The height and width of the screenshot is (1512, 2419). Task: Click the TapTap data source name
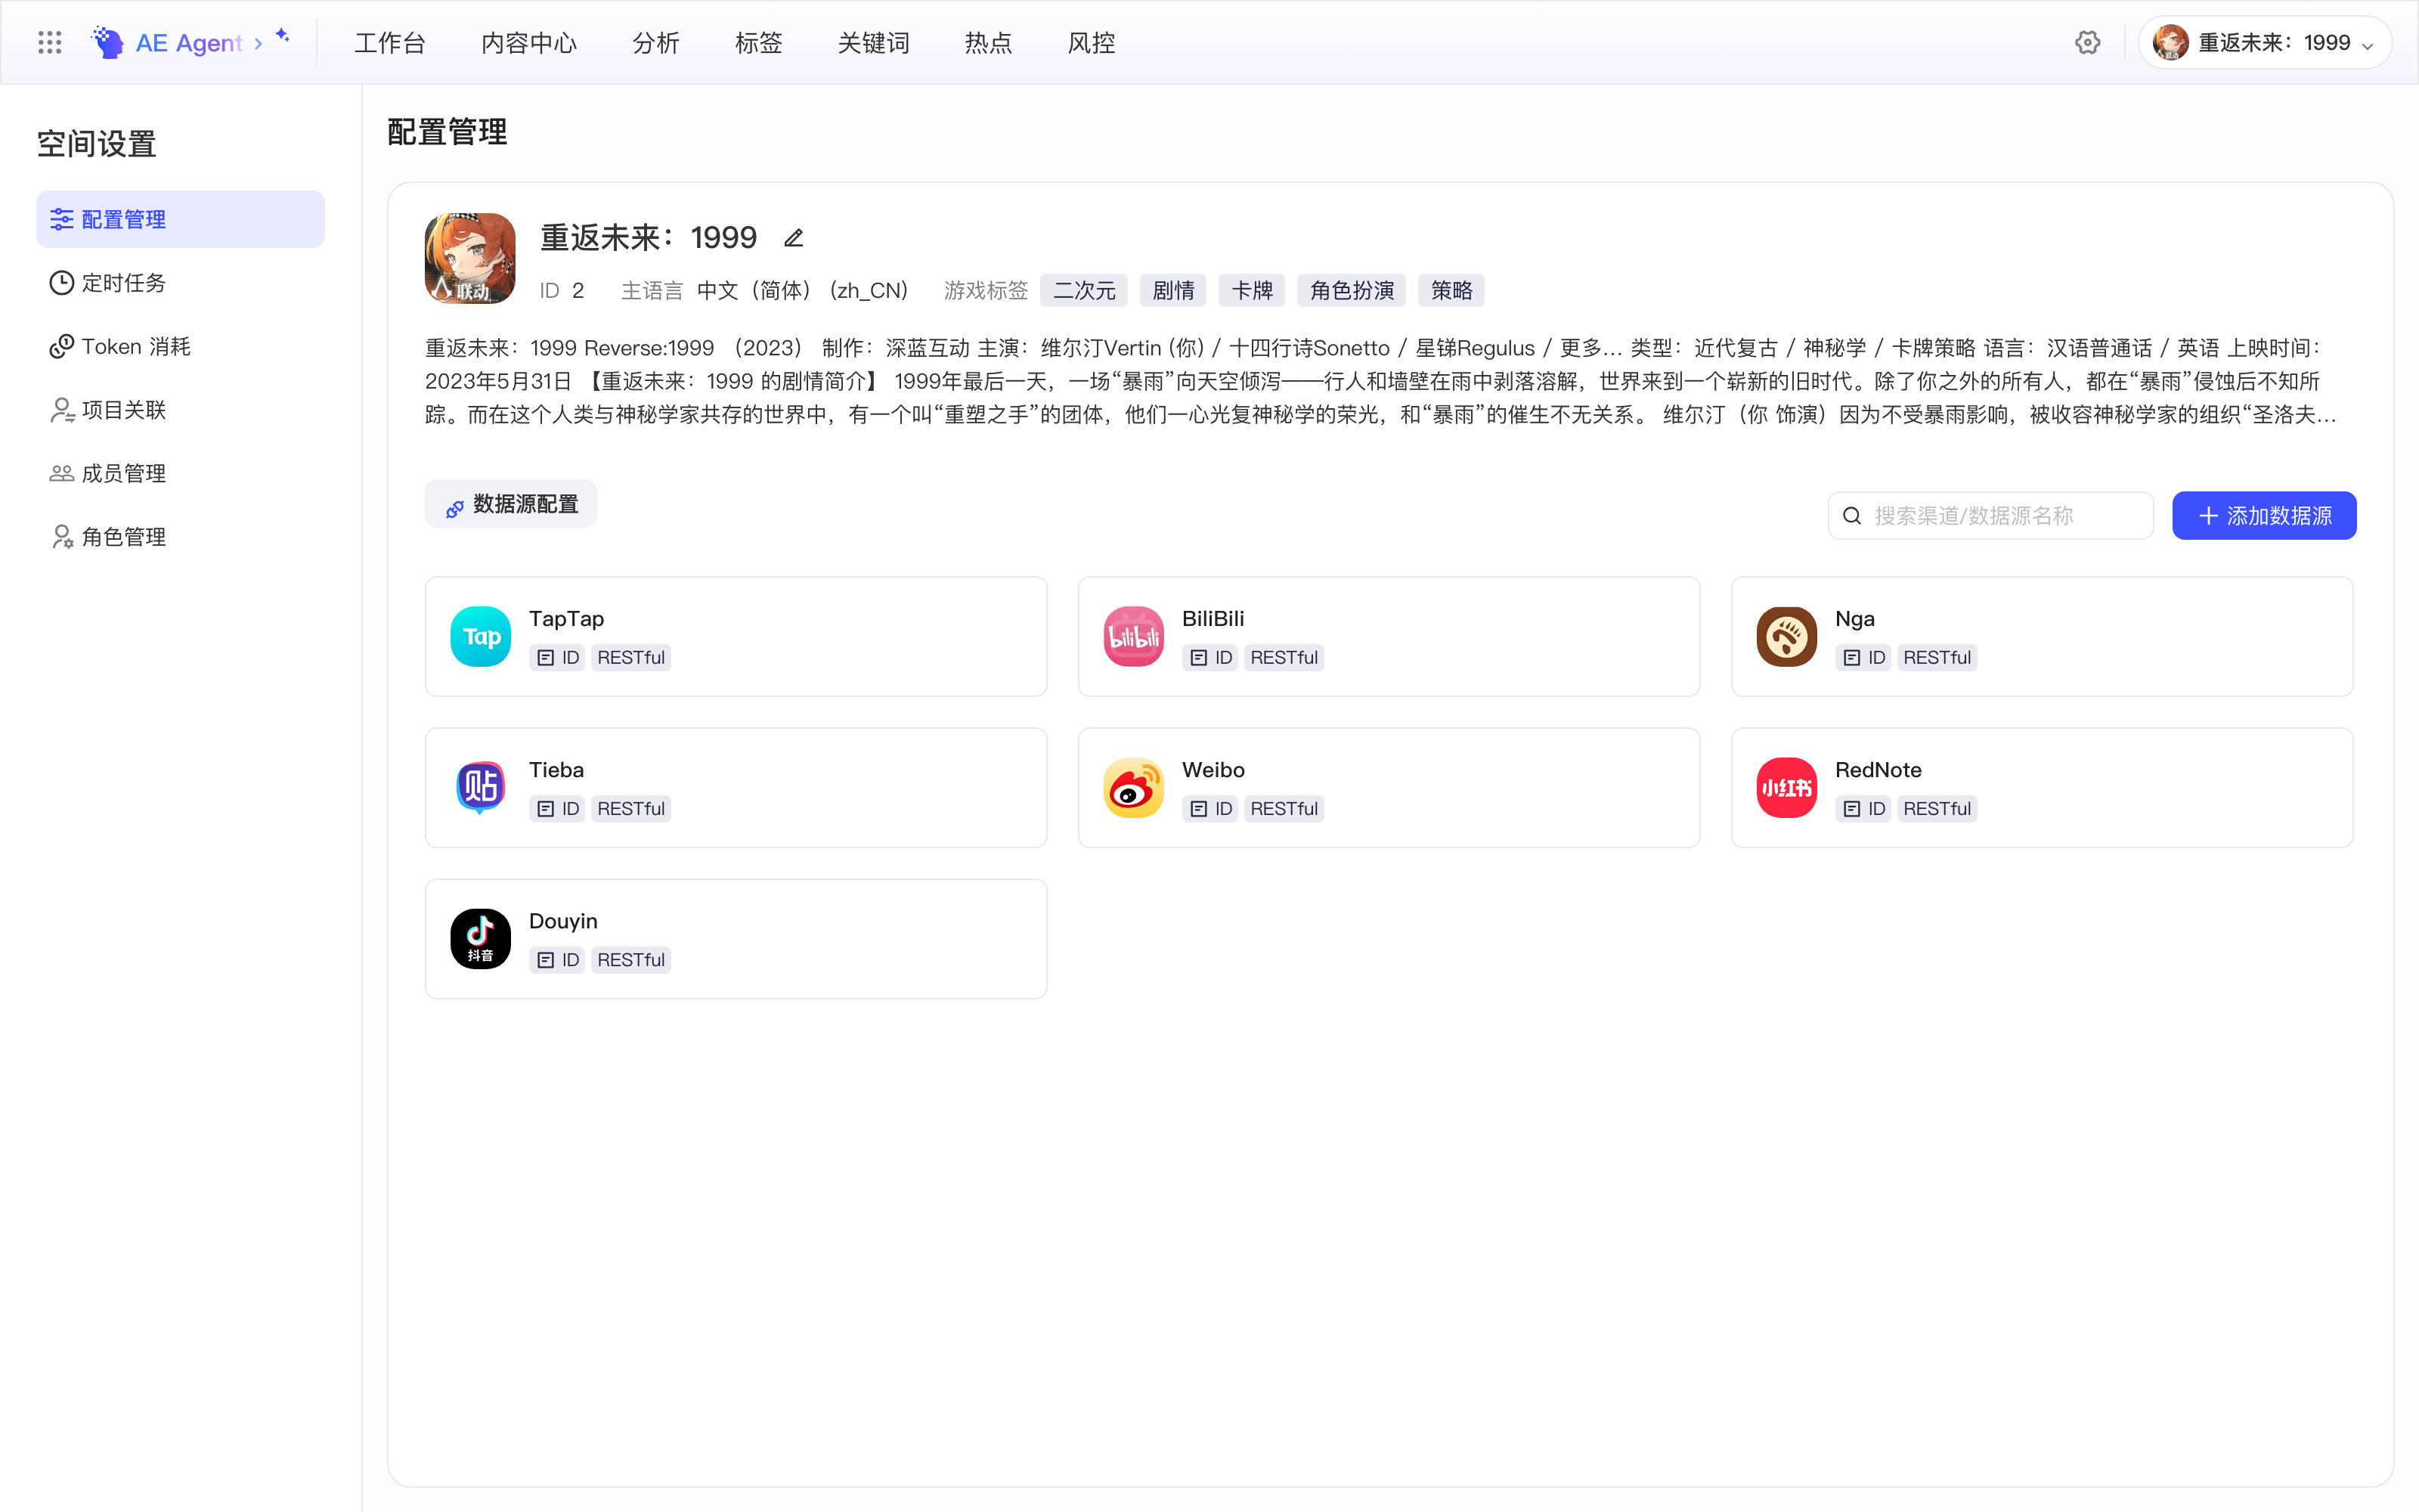[x=567, y=619]
